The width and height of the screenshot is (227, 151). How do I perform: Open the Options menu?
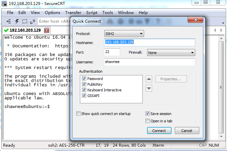[52, 13]
